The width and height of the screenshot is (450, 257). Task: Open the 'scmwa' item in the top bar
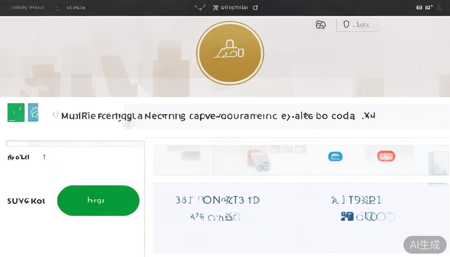coord(76,7)
